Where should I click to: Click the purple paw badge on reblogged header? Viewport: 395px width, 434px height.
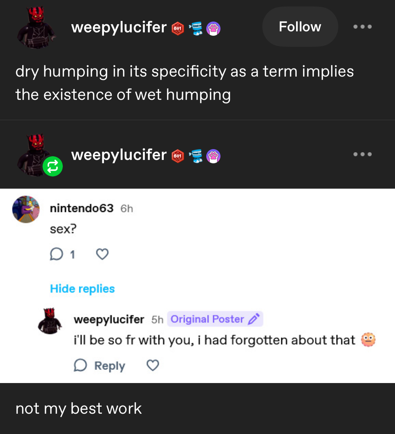coord(213,156)
